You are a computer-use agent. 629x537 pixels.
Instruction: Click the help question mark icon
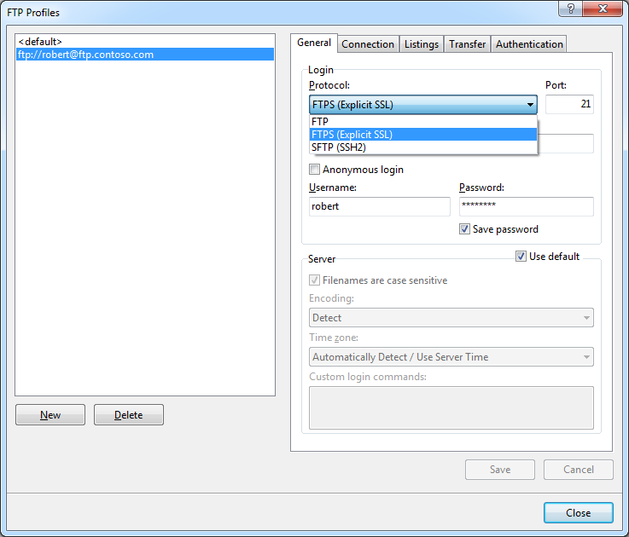pyautogui.click(x=568, y=11)
